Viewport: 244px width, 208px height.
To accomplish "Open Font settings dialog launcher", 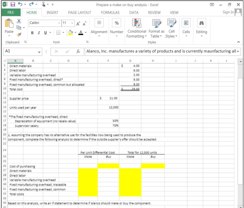I will click(87, 42).
